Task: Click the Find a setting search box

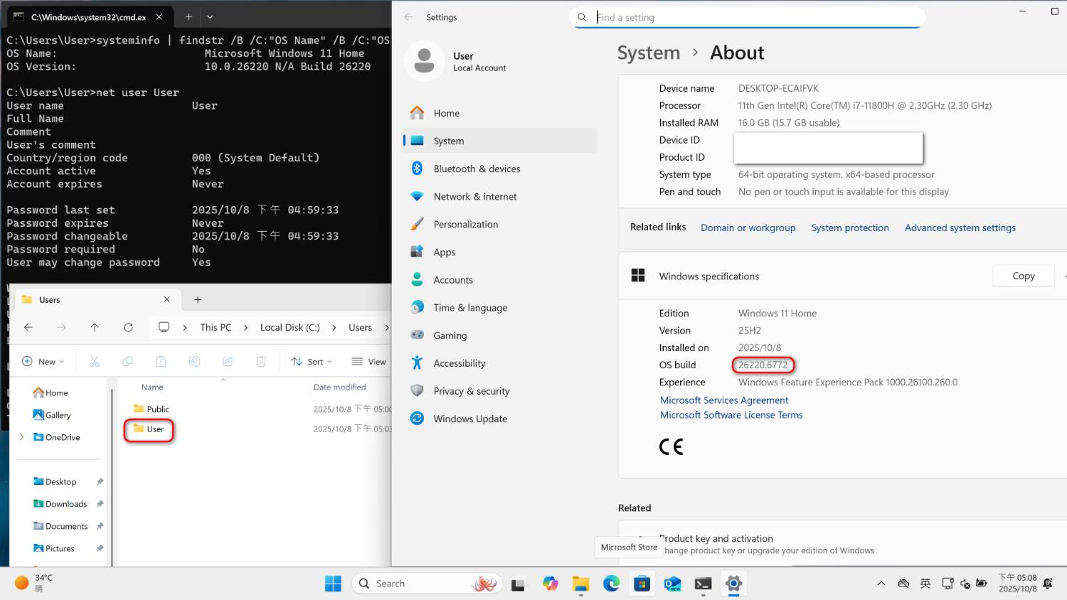Action: (754, 17)
